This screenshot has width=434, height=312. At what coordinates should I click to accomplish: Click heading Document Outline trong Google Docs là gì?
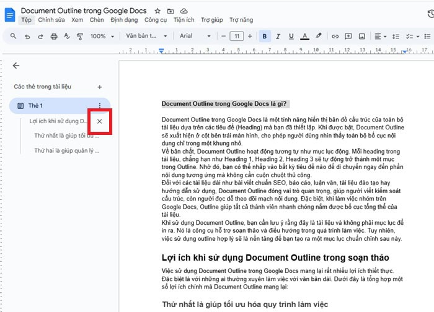(224, 104)
